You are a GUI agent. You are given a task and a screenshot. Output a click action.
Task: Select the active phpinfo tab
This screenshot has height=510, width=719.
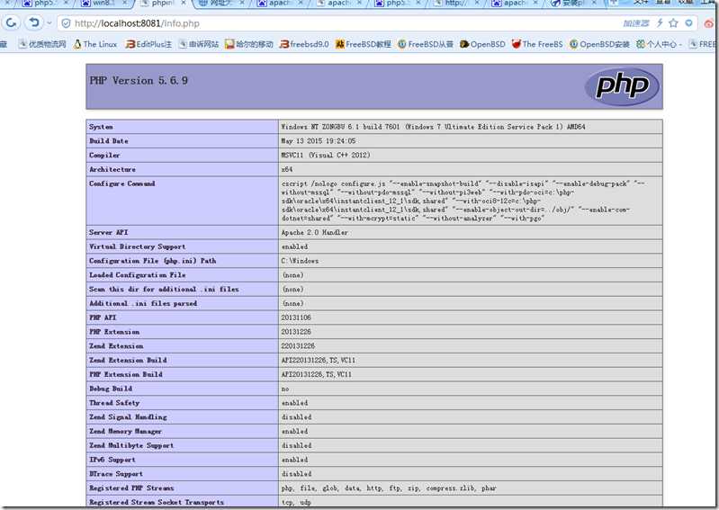point(162,4)
